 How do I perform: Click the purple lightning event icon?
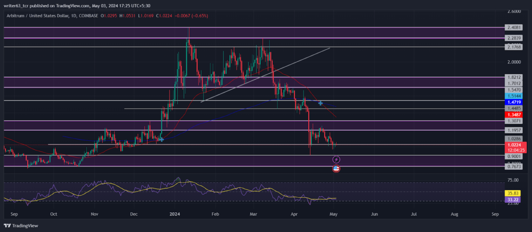pos(336,159)
